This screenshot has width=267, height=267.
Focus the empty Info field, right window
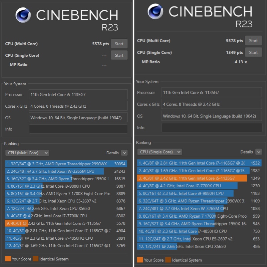pyautogui.click(x=212, y=128)
